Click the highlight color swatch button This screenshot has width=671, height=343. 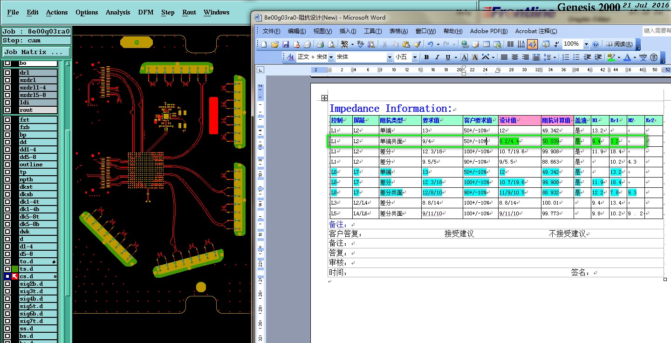611,57
